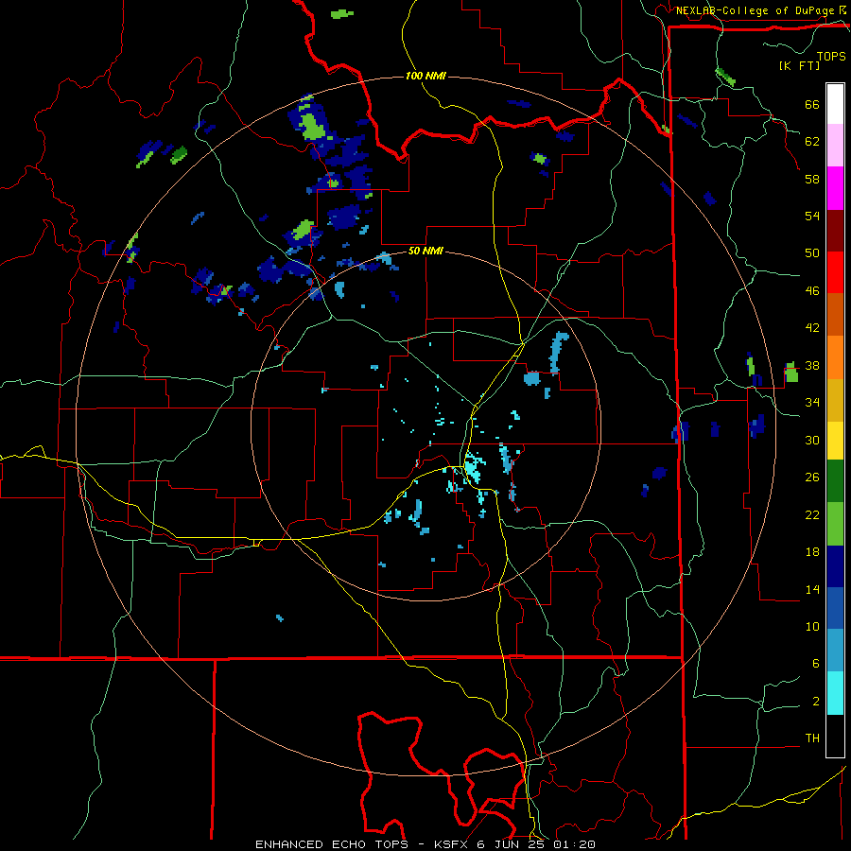Click the "58" legend value
This screenshot has height=851, width=851.
[812, 179]
